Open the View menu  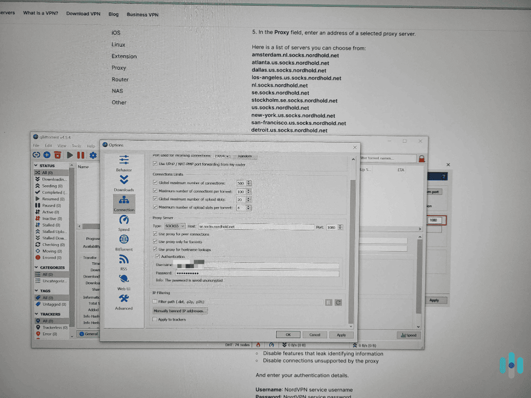62,145
